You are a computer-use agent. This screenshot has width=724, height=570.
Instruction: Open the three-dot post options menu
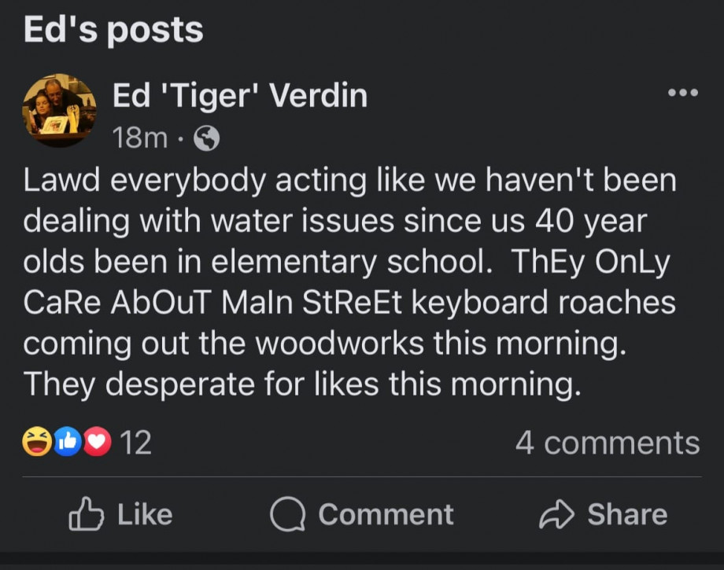(x=682, y=93)
